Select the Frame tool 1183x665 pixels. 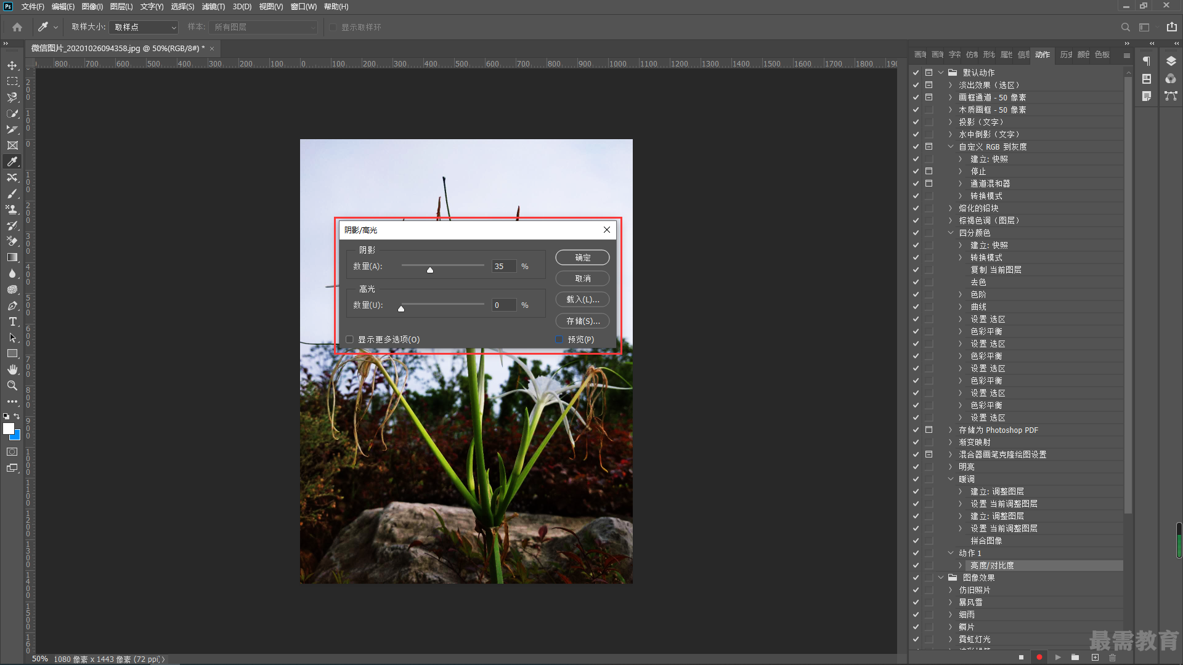[x=12, y=145]
